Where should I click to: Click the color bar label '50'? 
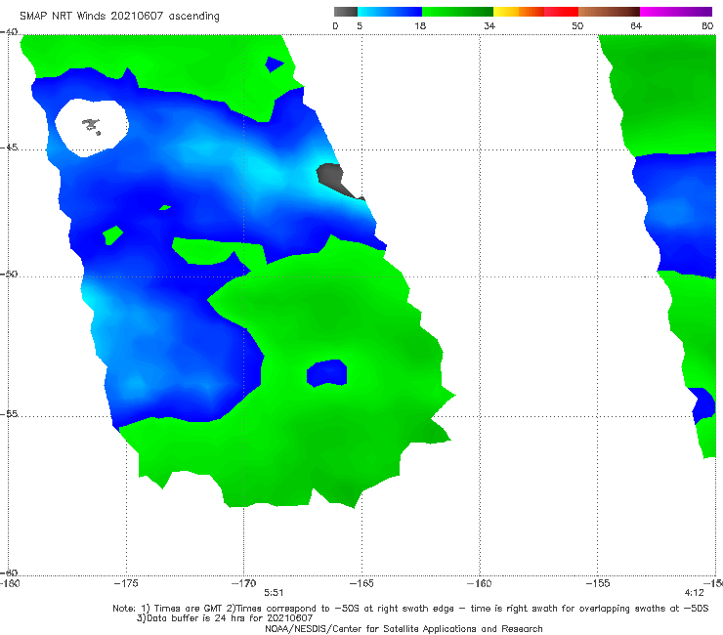pyautogui.click(x=577, y=26)
